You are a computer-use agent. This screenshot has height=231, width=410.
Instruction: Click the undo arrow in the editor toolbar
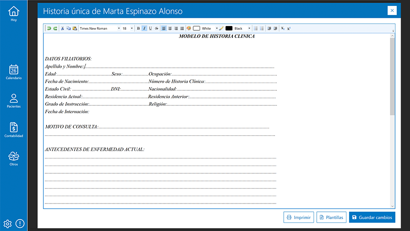49,28
